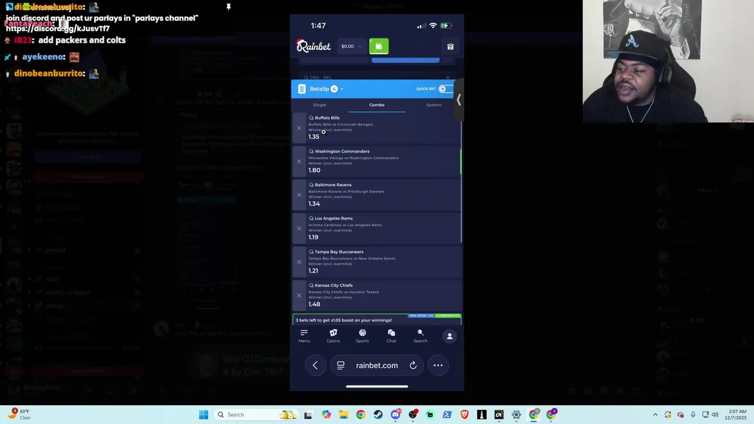Screen dimensions: 754x424
Task: Click the combo boost winnings banner
Action: tap(377, 319)
